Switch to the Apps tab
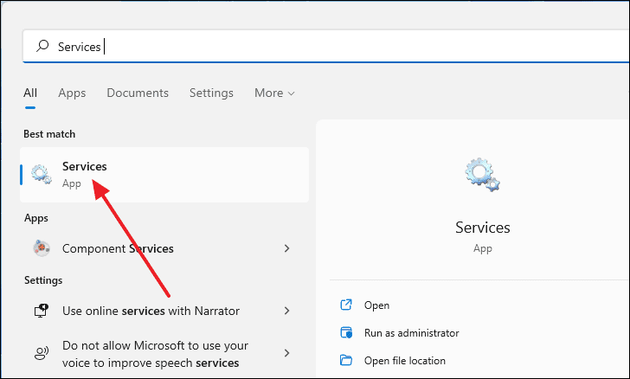The image size is (630, 379). pos(72,93)
